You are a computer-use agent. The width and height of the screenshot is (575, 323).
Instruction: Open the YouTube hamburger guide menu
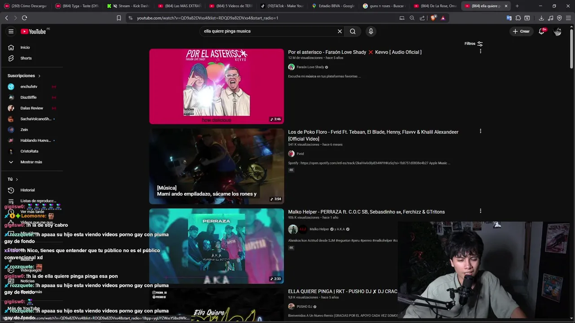(11, 31)
